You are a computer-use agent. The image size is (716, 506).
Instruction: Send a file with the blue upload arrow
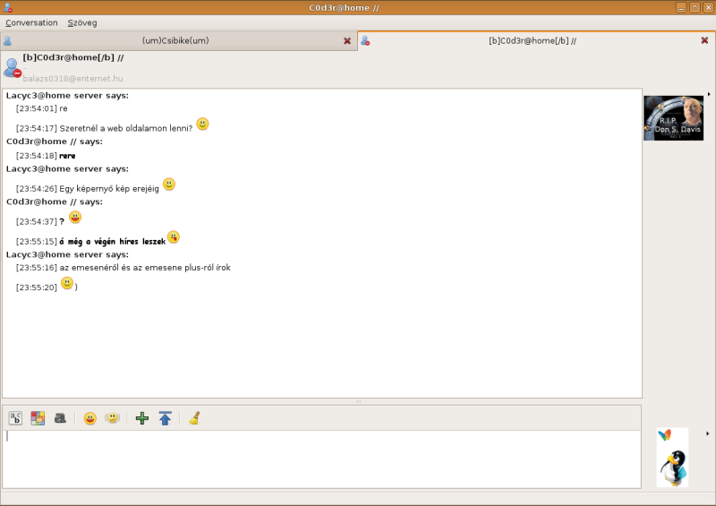(x=165, y=418)
